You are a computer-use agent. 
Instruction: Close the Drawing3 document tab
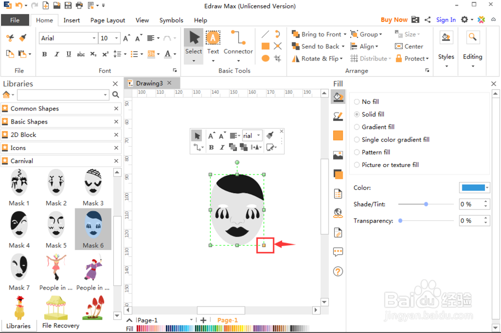point(169,83)
